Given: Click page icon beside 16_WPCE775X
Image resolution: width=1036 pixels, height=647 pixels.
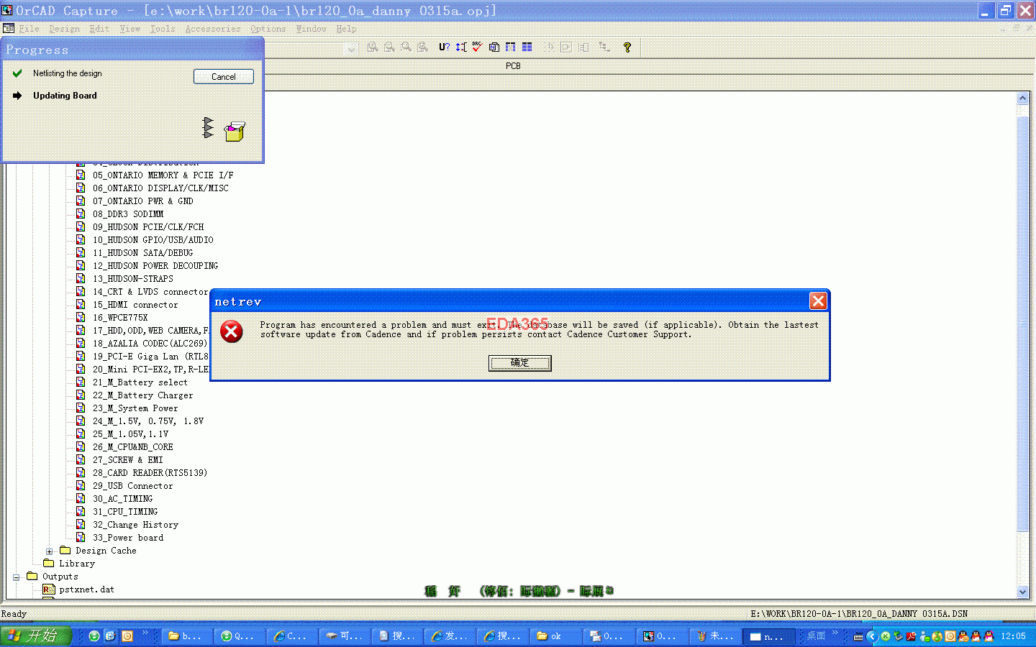Looking at the screenshot, I should (81, 317).
